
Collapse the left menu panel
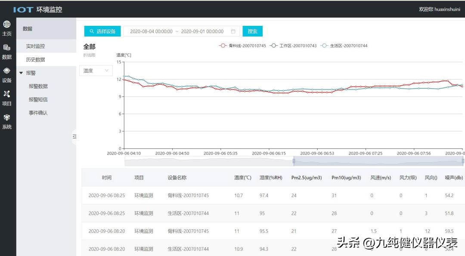(74, 136)
